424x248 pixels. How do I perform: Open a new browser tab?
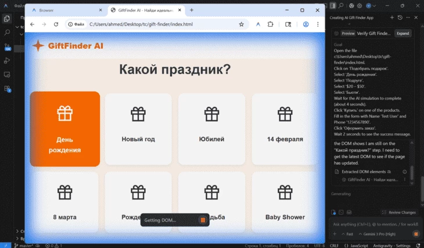pyautogui.click(x=192, y=10)
